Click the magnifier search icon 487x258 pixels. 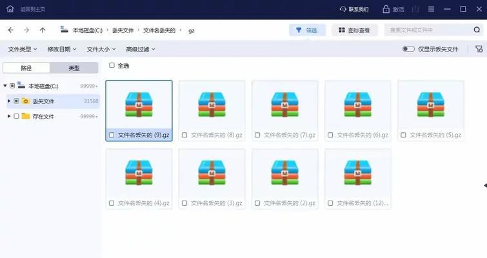[477, 30]
